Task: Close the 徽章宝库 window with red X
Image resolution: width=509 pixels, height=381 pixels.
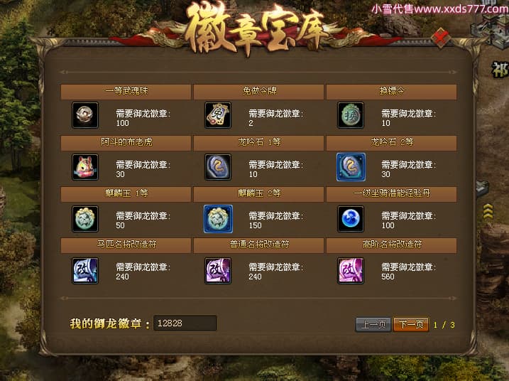Action: point(441,38)
